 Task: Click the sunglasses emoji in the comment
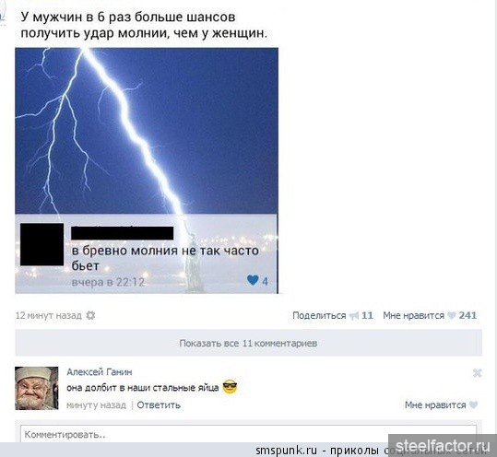coord(230,387)
